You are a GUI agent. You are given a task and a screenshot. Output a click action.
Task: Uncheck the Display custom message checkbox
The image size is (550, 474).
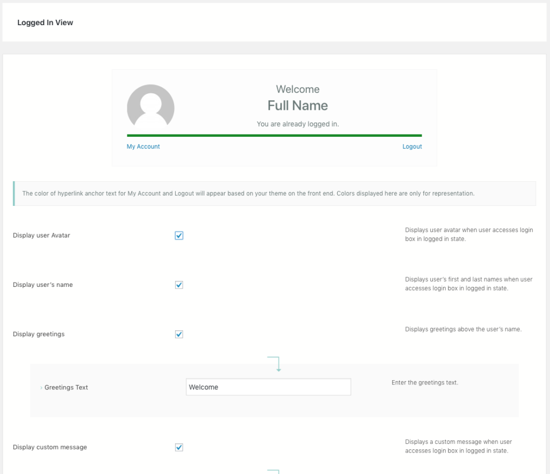click(x=179, y=447)
